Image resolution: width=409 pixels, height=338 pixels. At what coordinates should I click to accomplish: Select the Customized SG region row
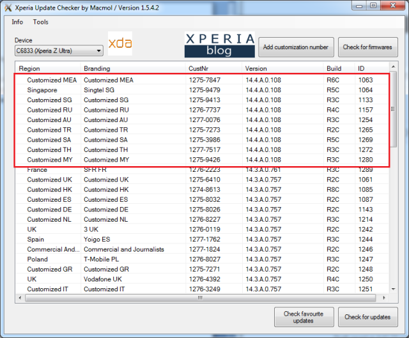pyautogui.click(x=202, y=100)
